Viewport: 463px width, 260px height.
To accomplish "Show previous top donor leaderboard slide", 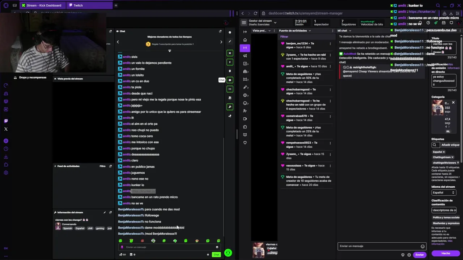I will click(x=118, y=42).
